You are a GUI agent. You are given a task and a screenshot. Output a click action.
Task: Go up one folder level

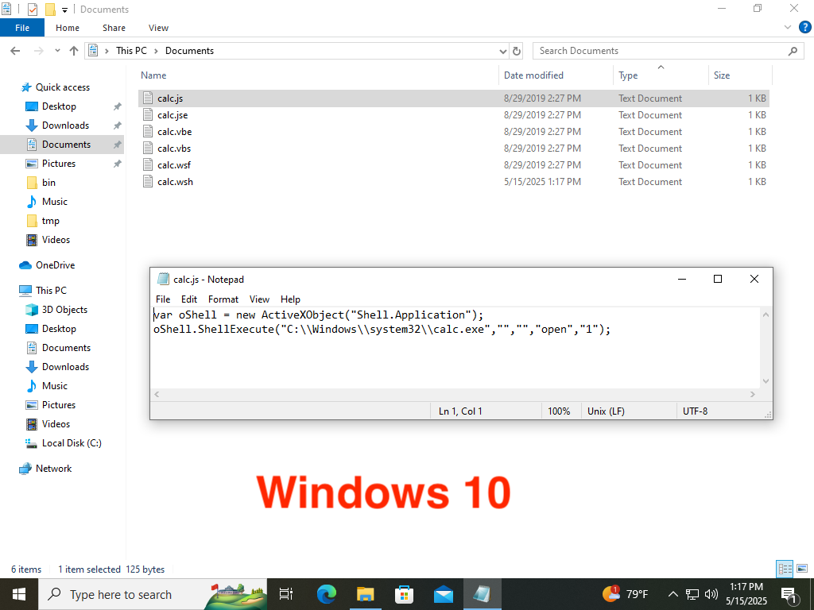click(x=74, y=51)
